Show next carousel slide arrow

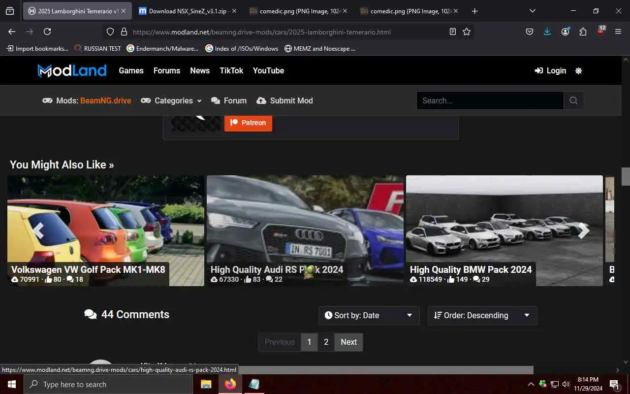click(584, 230)
